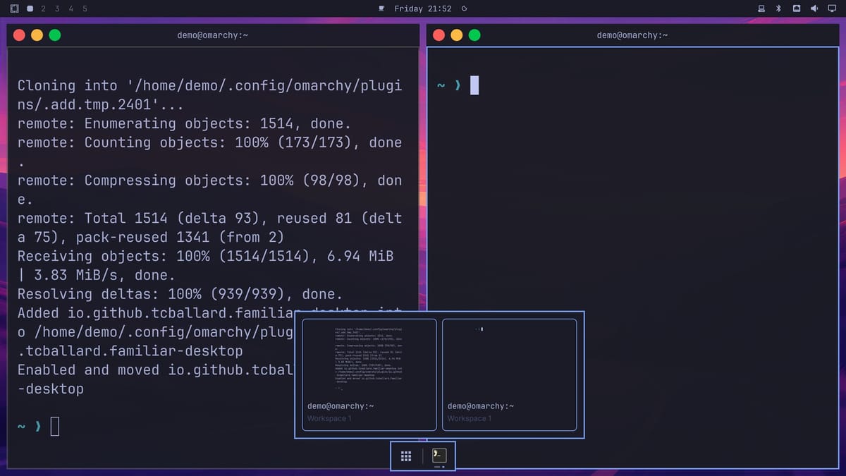Click line "remote: Enumerating objects: 1514, done."
Screen dimensions: 846x476
click(184, 123)
